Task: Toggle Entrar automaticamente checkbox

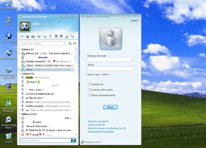Action: tap(90, 95)
